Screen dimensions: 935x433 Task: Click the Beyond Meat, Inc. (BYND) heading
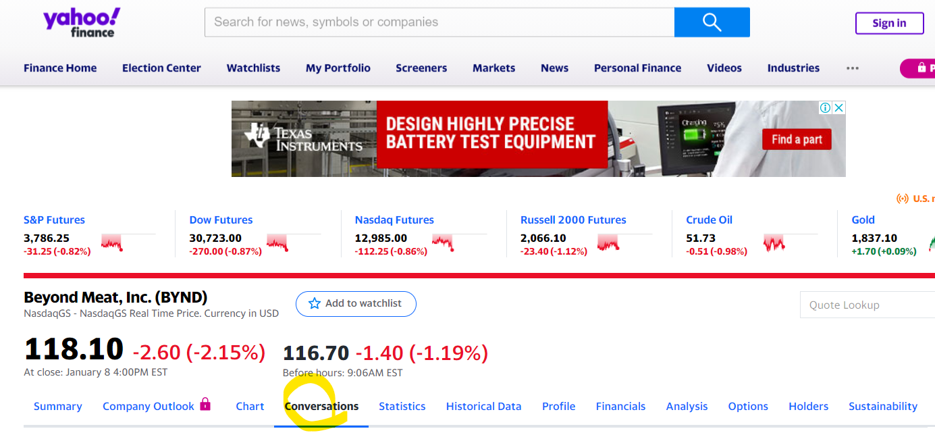point(115,297)
